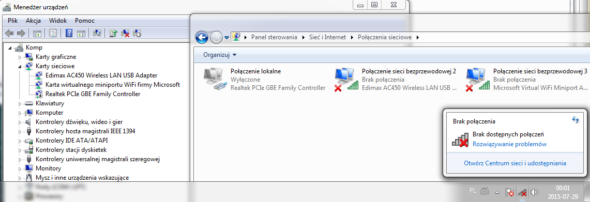Click the refresh network list icon in popup
590x202 pixels.
pyautogui.click(x=576, y=120)
